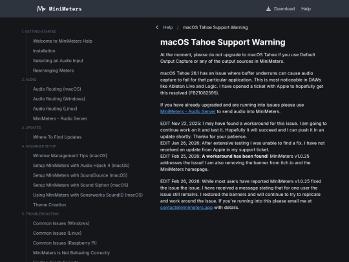Image resolution: width=349 pixels, height=262 pixels.
Task: Open Audio Routing (Windows) page
Action: (x=59, y=99)
